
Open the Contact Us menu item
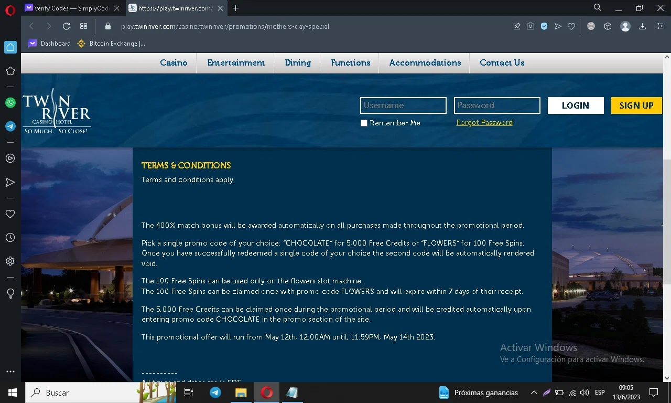pos(502,62)
